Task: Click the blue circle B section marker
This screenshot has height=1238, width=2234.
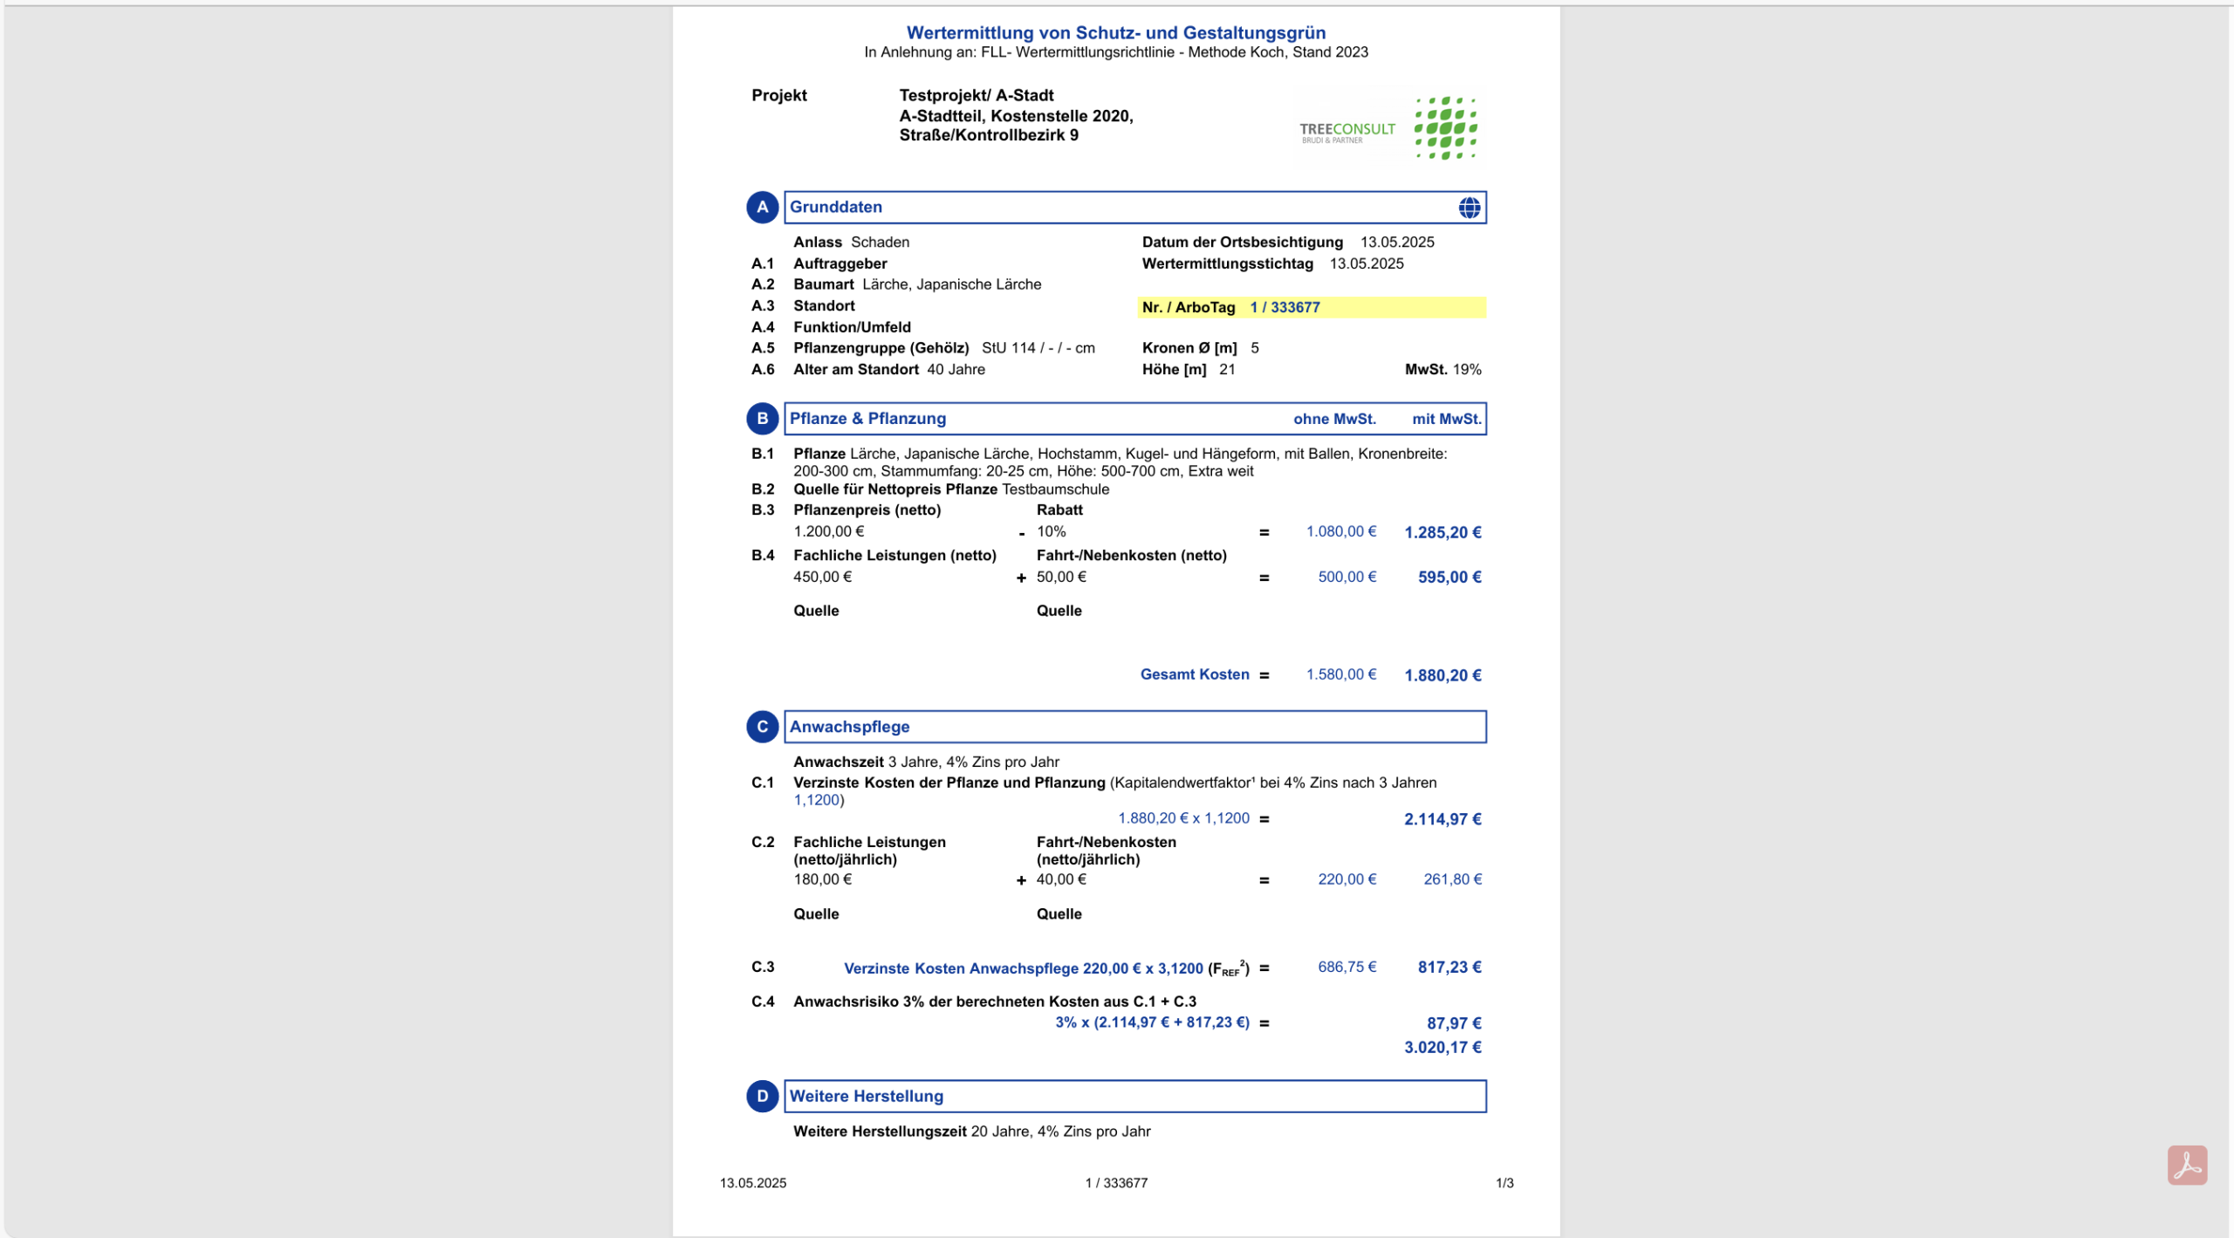Action: click(762, 419)
